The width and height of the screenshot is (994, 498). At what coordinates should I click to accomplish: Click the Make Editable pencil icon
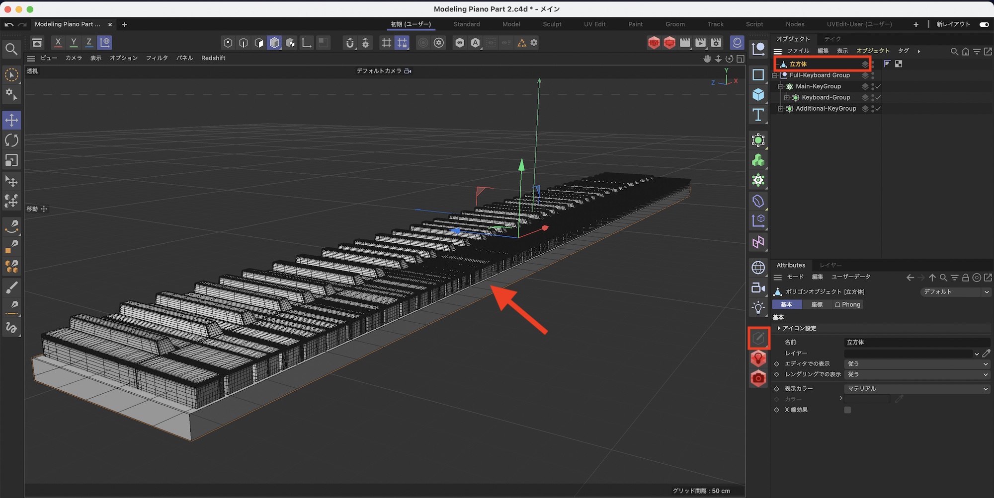click(758, 339)
